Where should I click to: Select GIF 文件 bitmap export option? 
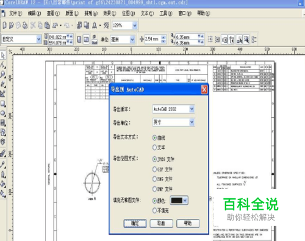tap(155, 169)
